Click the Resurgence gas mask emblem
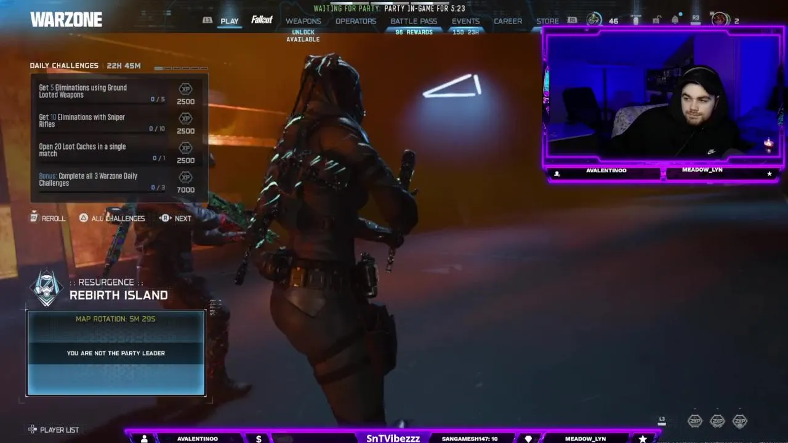This screenshot has width=788, height=443. click(47, 288)
